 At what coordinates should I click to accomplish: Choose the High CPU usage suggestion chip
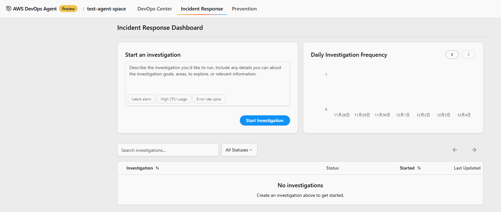(x=174, y=99)
